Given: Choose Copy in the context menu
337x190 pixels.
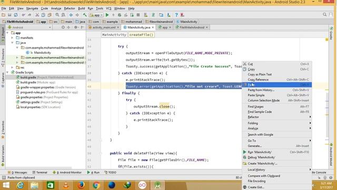Looking at the screenshot, I should (x=277, y=69).
